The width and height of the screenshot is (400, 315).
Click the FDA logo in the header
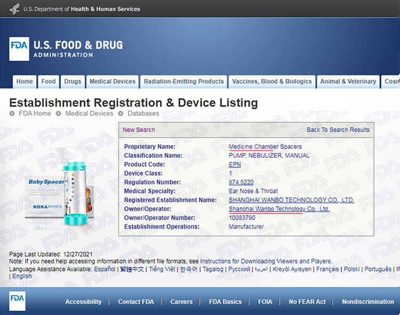19,49
